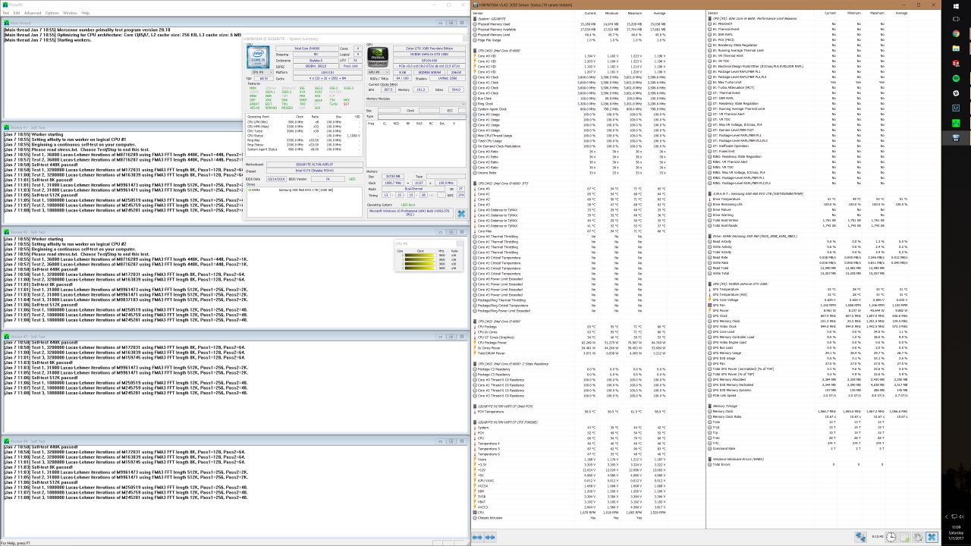Click the logging start sheet icon
This screenshot has height=546, width=971.
click(x=905, y=537)
